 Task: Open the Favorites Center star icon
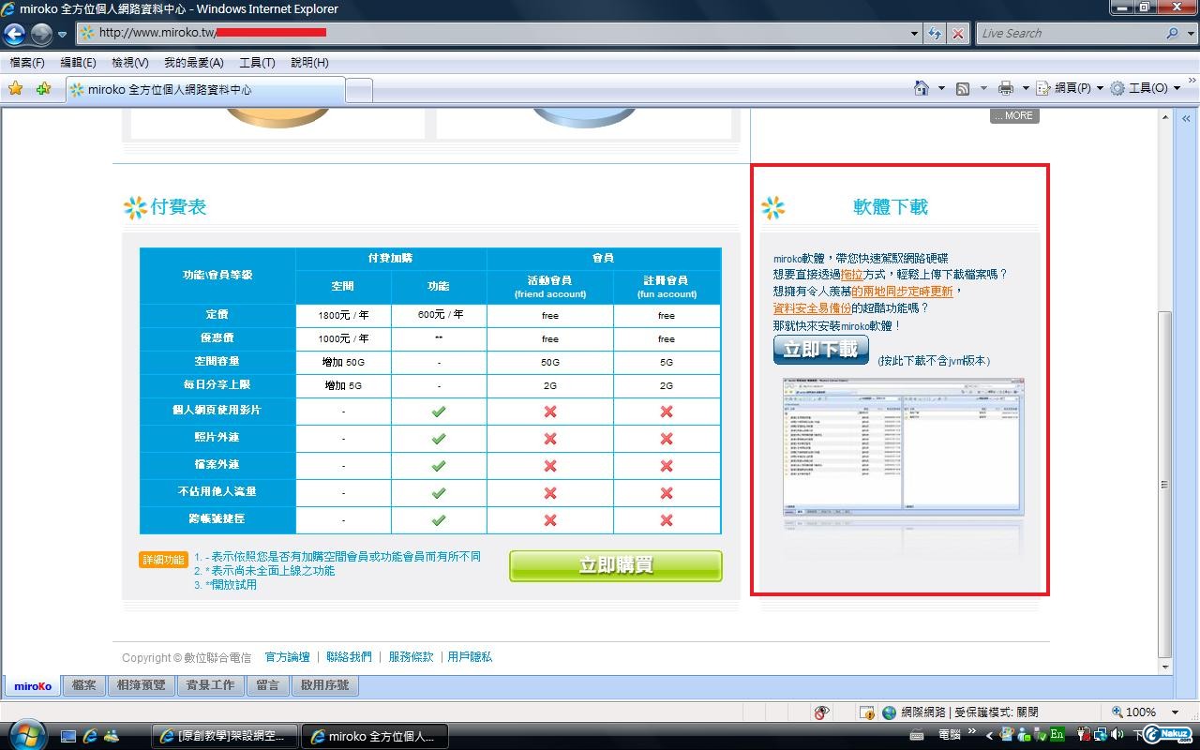click(15, 88)
